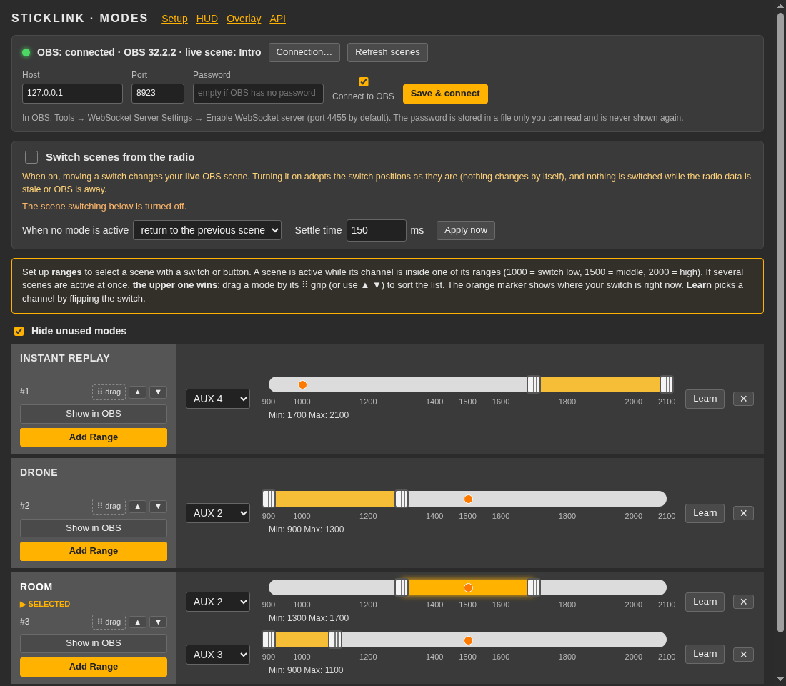
Task: Click Apply now
Action: 466,230
